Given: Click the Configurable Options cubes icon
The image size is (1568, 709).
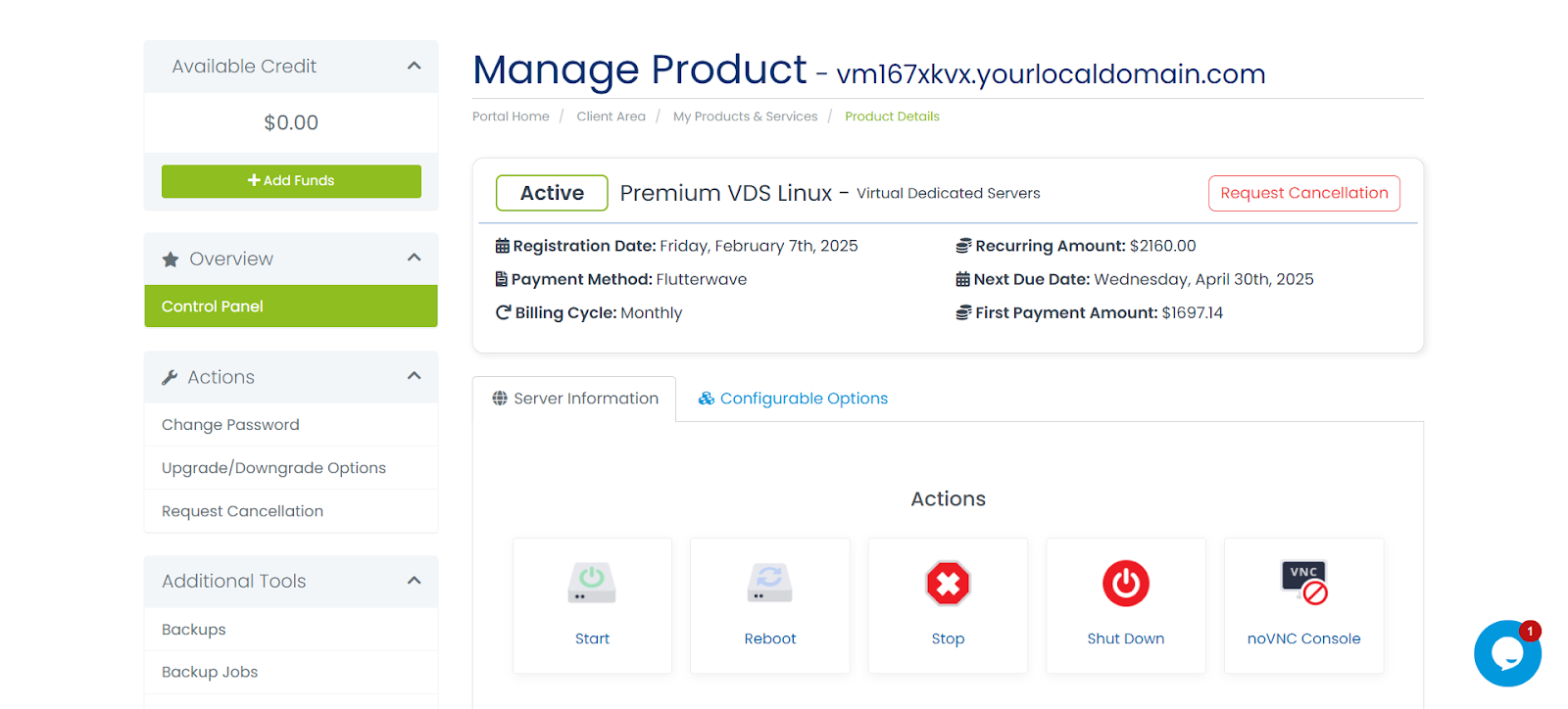Looking at the screenshot, I should 706,399.
